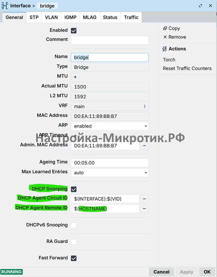Click the DHCP Agent Remote ID field
The width and height of the screenshot is (217, 277).
pyautogui.click(x=105, y=209)
